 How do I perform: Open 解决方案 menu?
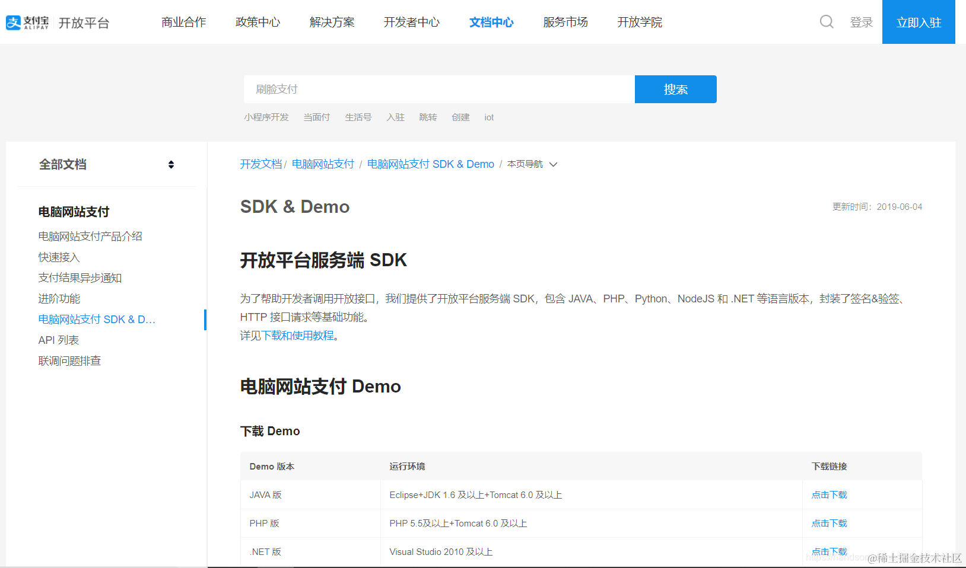pos(332,22)
